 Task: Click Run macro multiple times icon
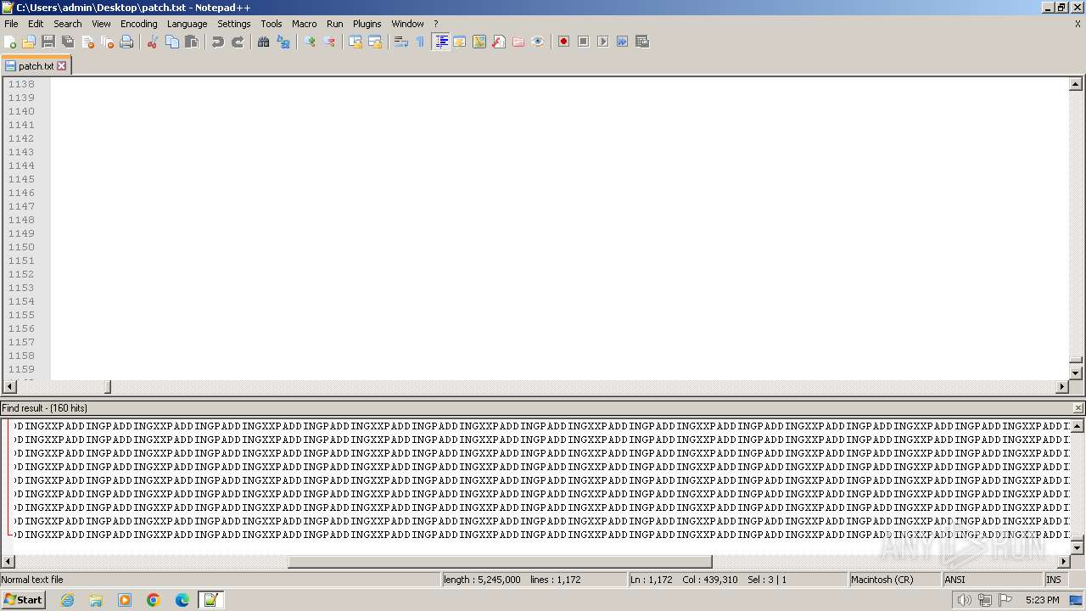[622, 42]
